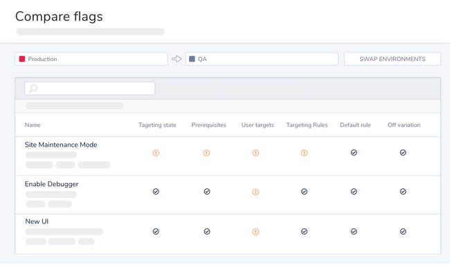450x270 pixels.
Task: Focus the flag search input field
Action: [x=90, y=89]
